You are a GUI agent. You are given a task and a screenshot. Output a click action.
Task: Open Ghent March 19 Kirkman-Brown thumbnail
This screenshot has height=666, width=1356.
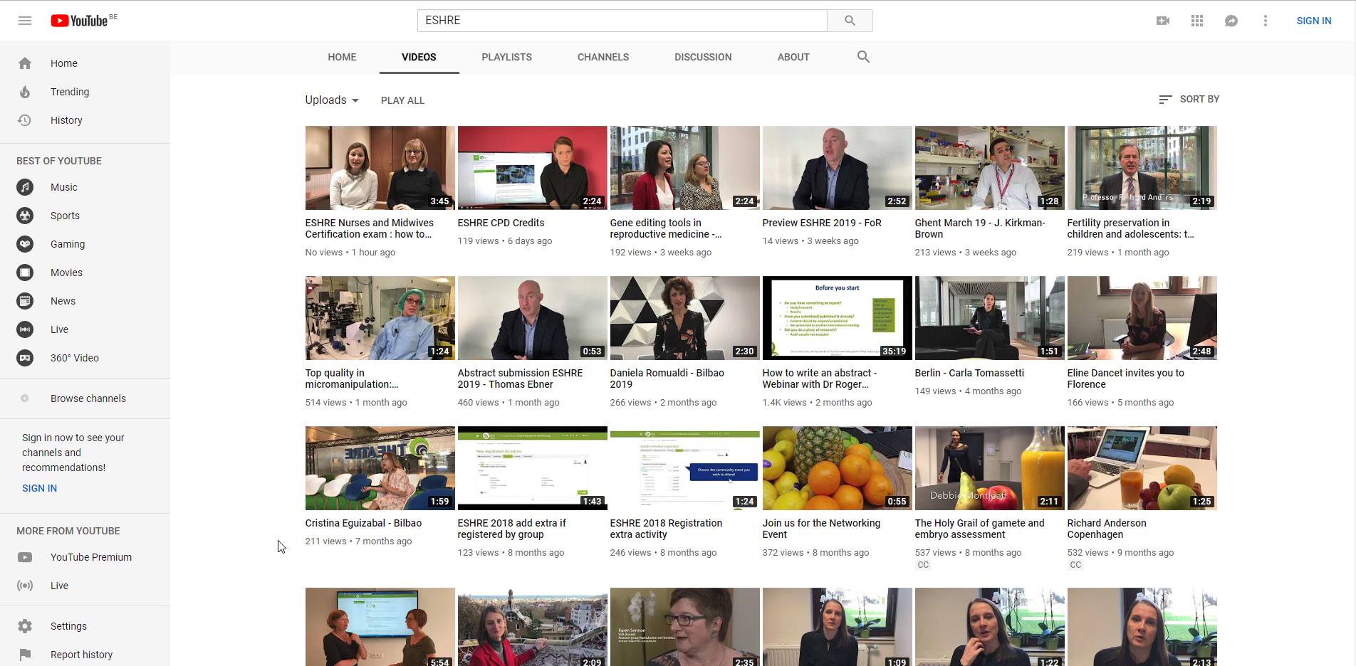click(x=989, y=168)
